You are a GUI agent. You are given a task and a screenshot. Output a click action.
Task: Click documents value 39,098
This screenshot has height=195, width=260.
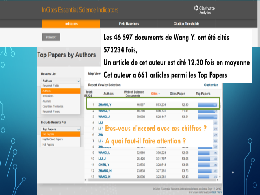(140, 117)
